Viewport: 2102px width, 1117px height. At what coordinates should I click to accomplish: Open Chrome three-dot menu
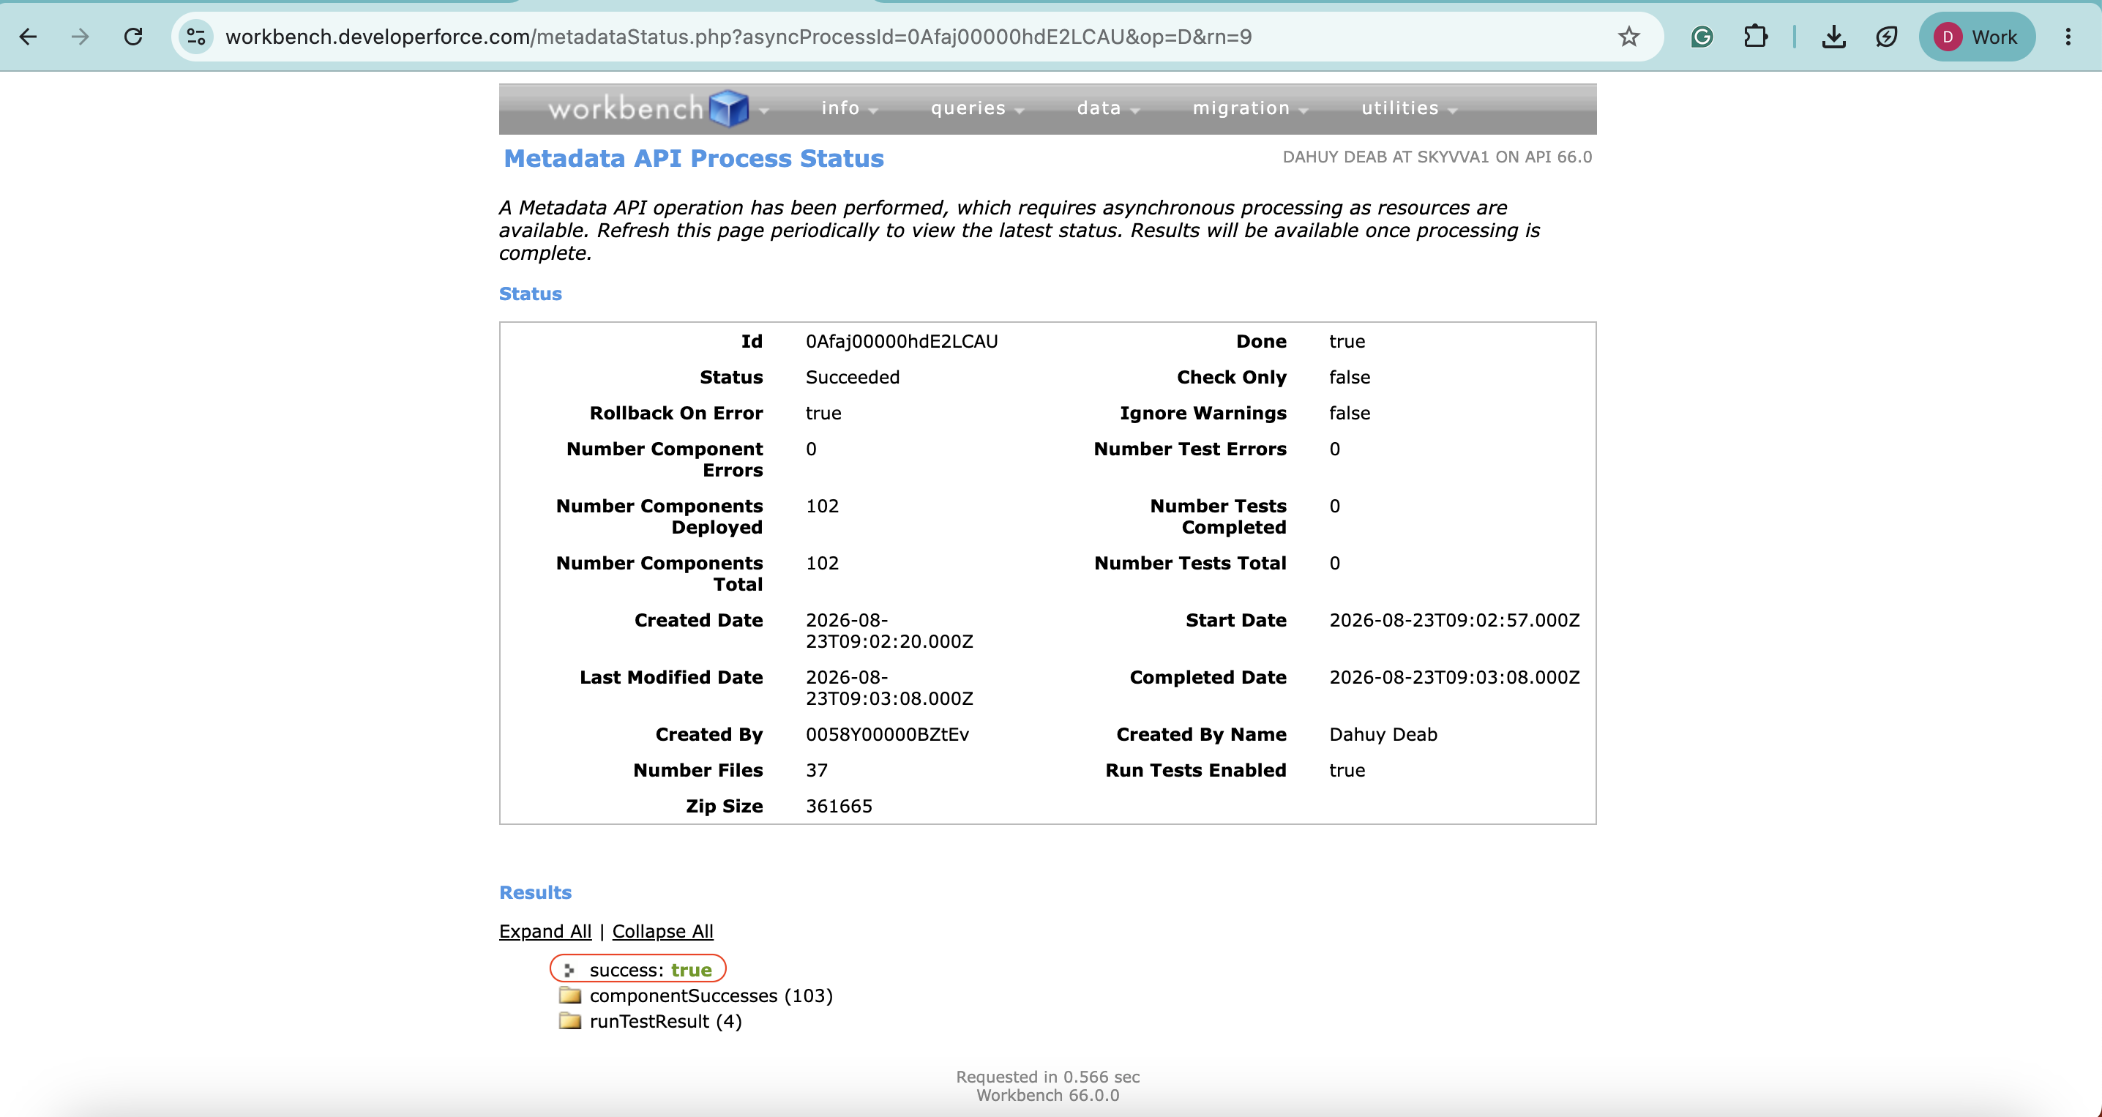pos(2068,37)
